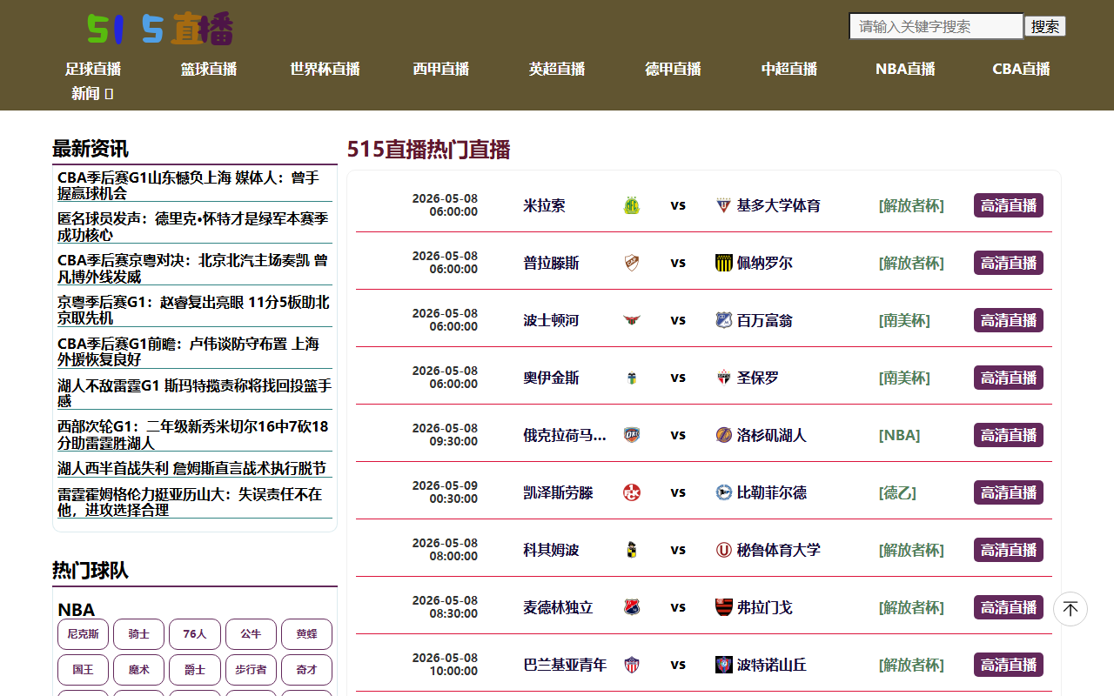1114x696 pixels.
Task: Click 高清直播 for 米拉索 match
Action: point(1009,205)
